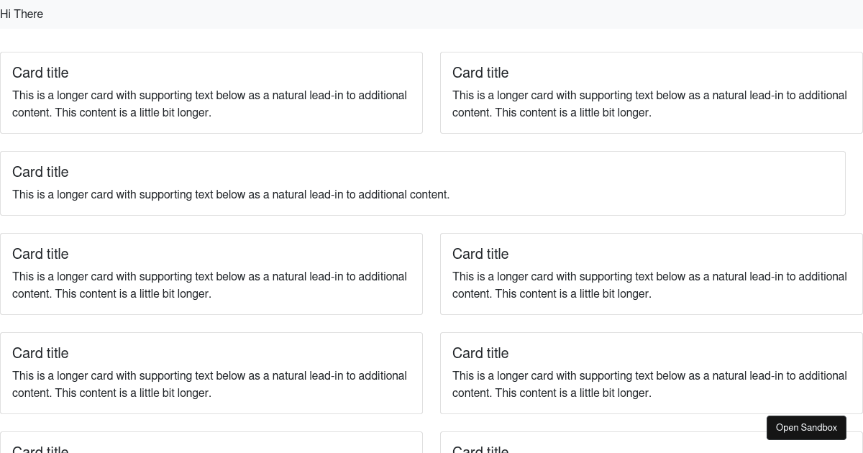Screen dimensions: 863x453
Task: Click the full-width card spanning the page
Action: [423, 183]
